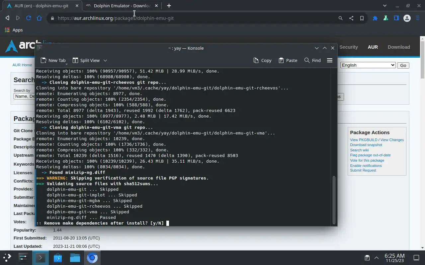The width and height of the screenshot is (425, 265).
Task: Expand the Split View dropdown chevron
Action: click(105, 60)
